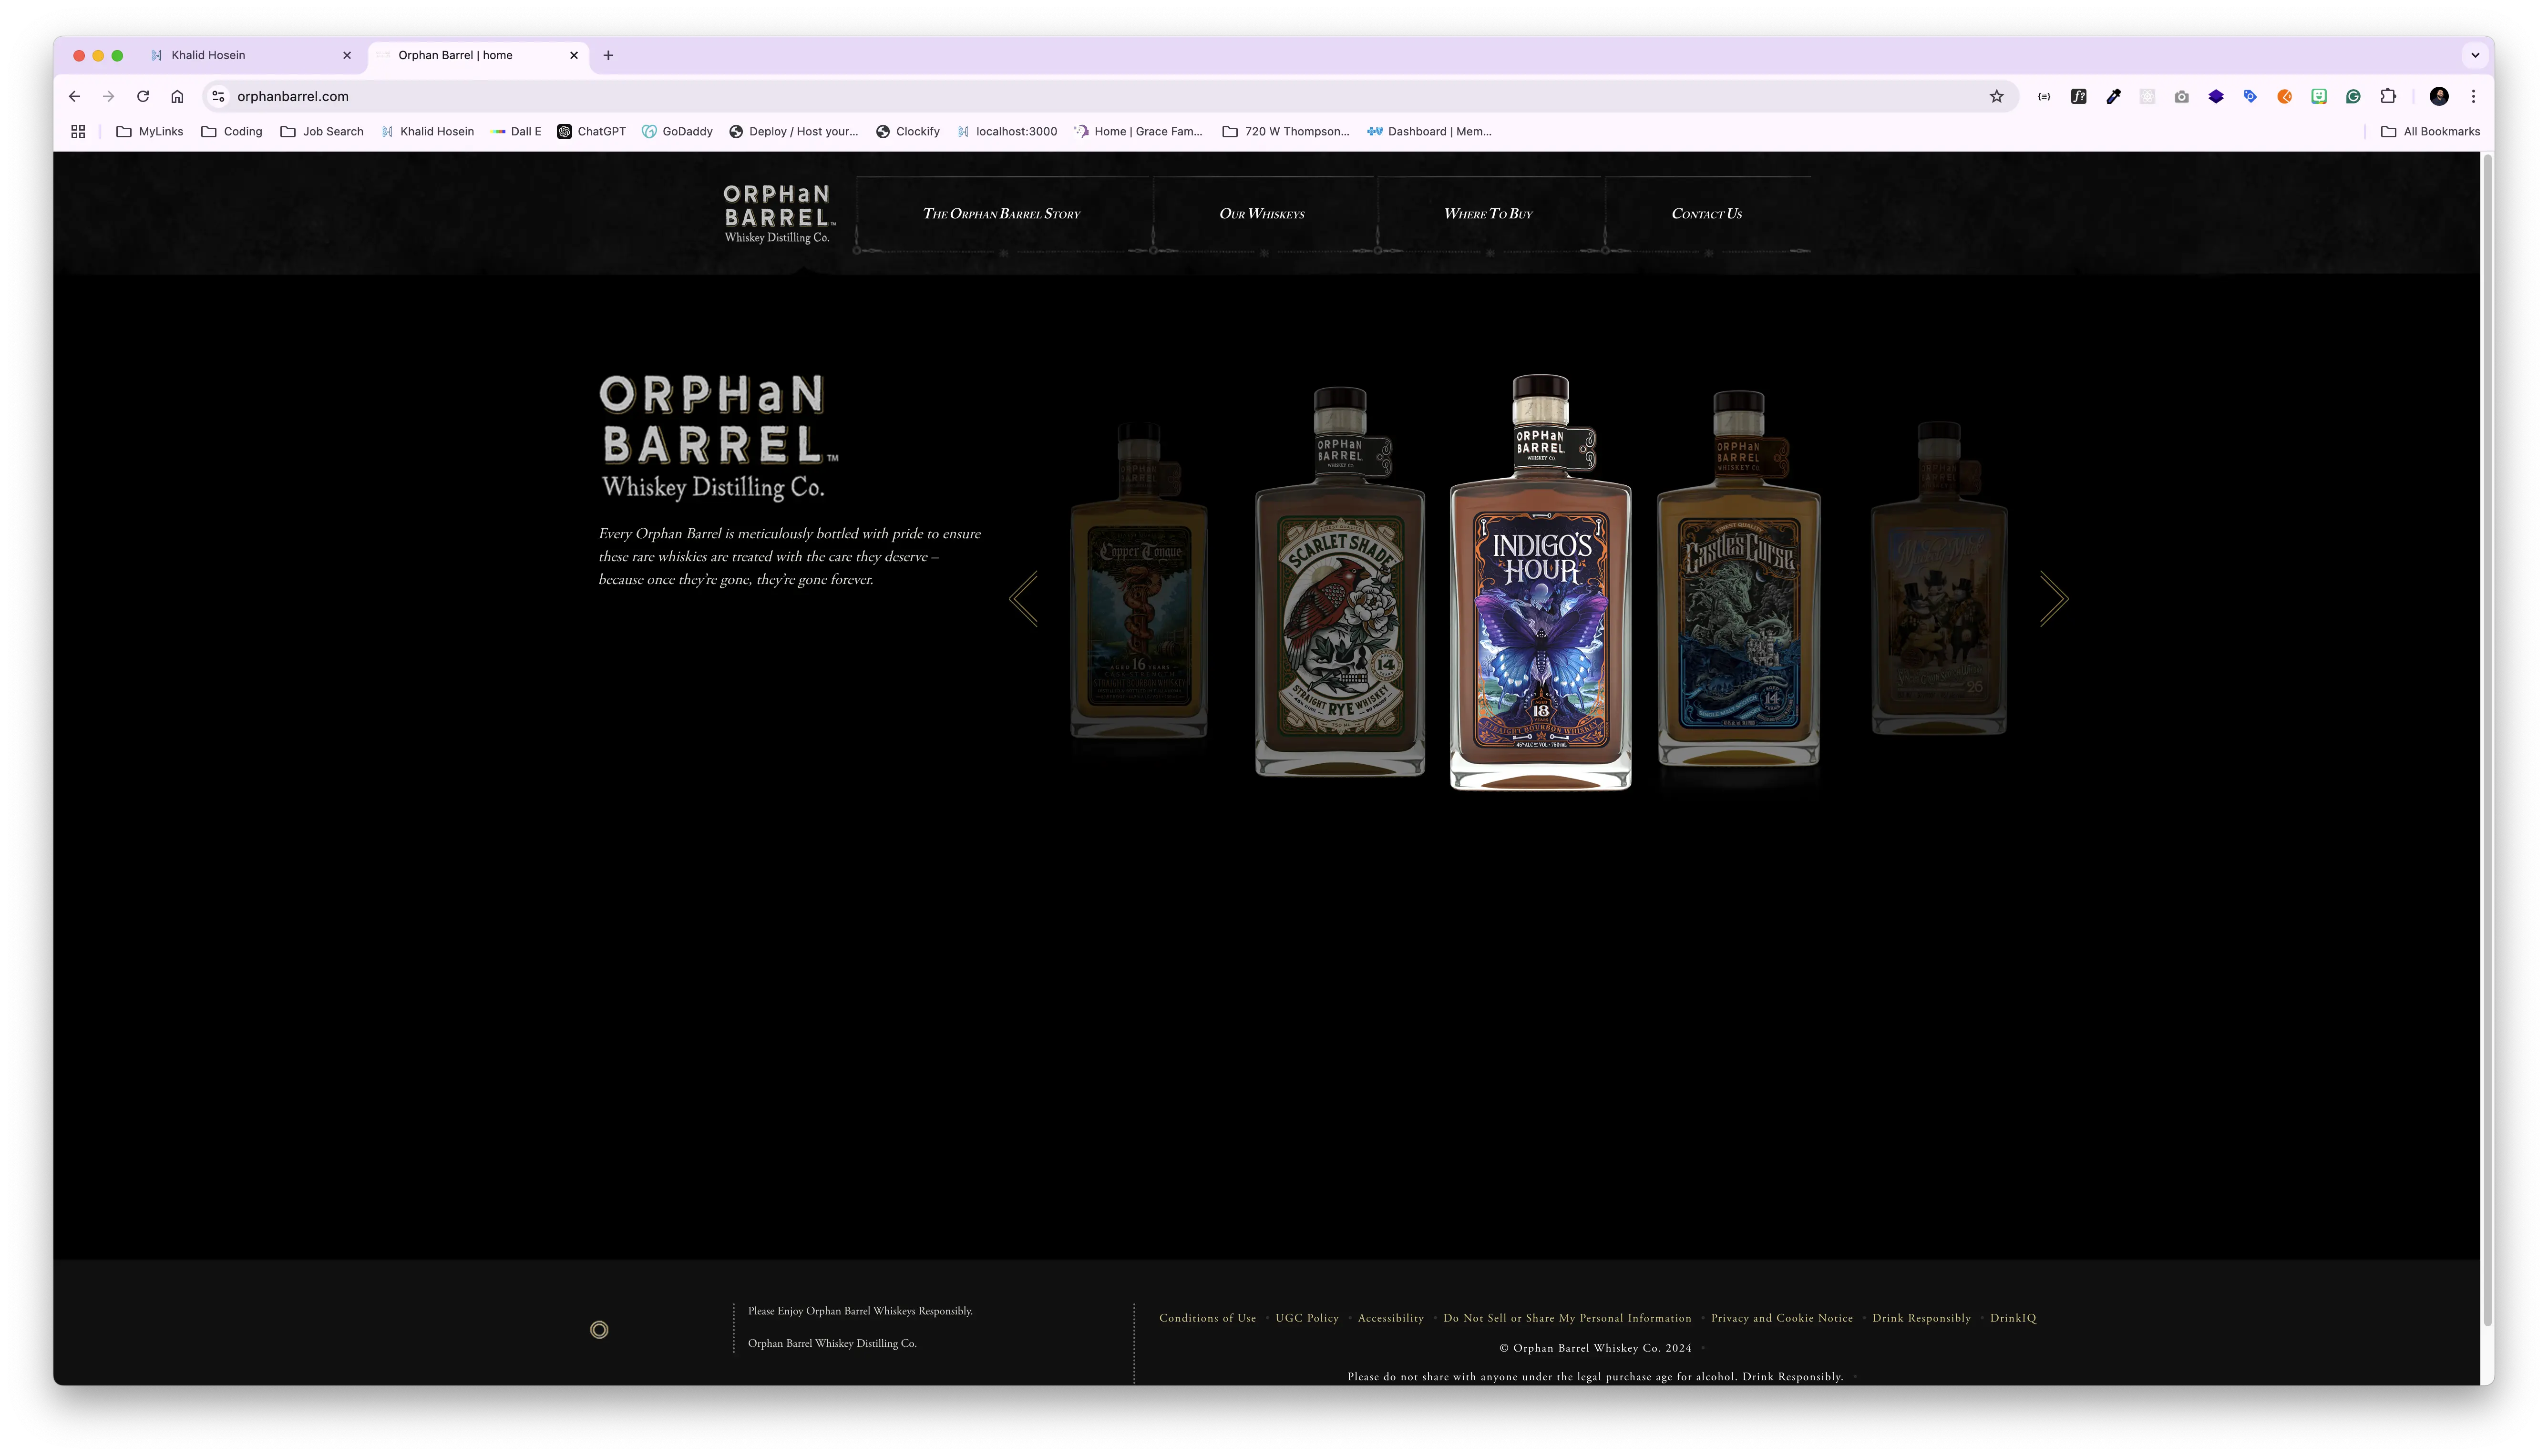Open The Orphan Barrel Story menu item
Screen dimensions: 2548x1456
tap(1002, 213)
